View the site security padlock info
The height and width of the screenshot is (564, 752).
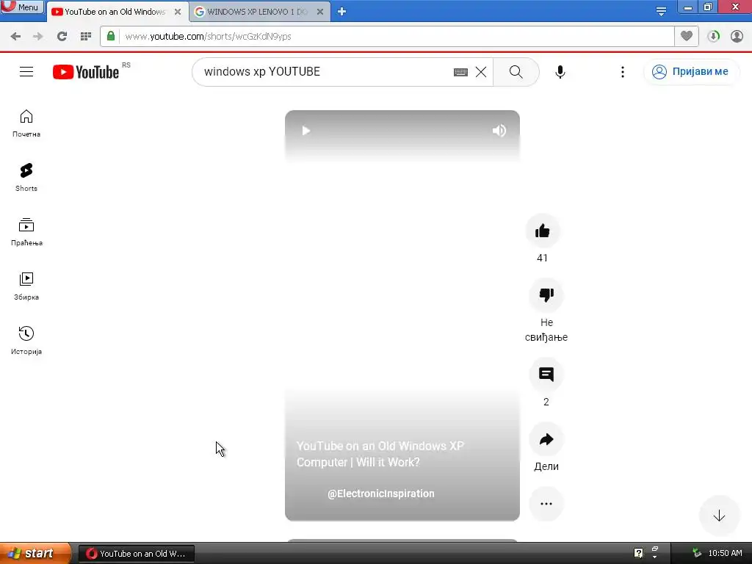tap(111, 36)
